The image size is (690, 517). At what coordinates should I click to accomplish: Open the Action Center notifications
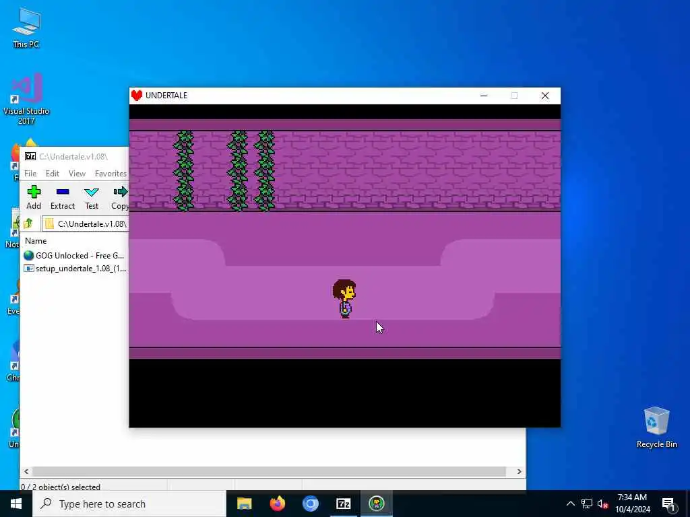(x=668, y=504)
